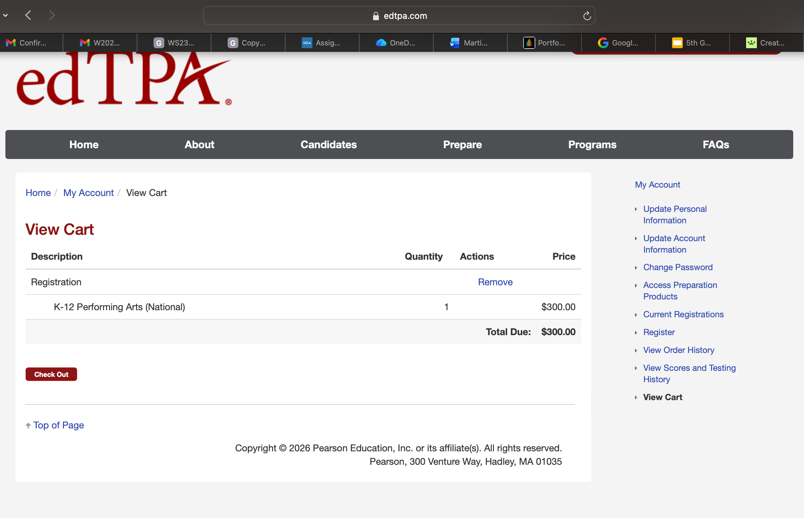The image size is (804, 518).
Task: Open the Prepare navigation menu
Action: coord(462,144)
